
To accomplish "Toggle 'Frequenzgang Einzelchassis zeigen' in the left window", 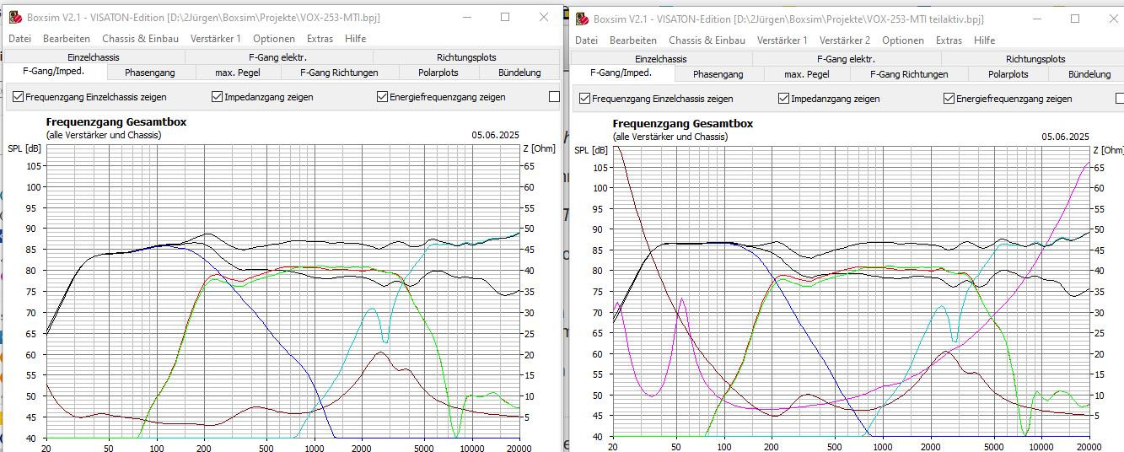I will (18, 97).
